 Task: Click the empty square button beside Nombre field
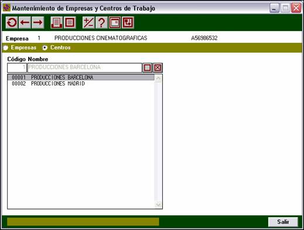148,68
